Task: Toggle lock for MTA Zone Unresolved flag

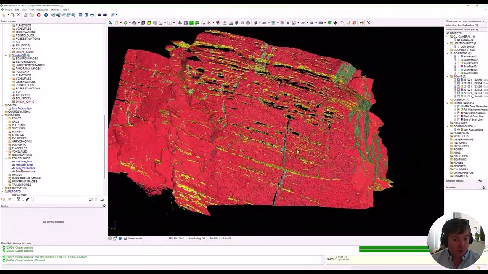Action: point(455,106)
